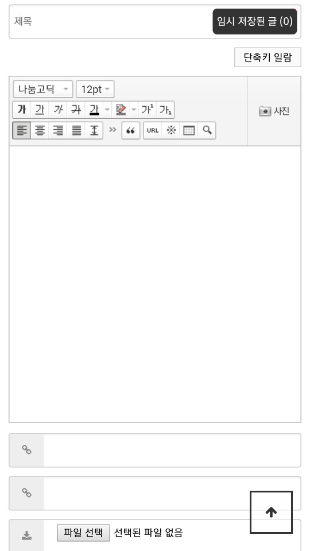Click the 제목 title input field

pyautogui.click(x=155, y=21)
